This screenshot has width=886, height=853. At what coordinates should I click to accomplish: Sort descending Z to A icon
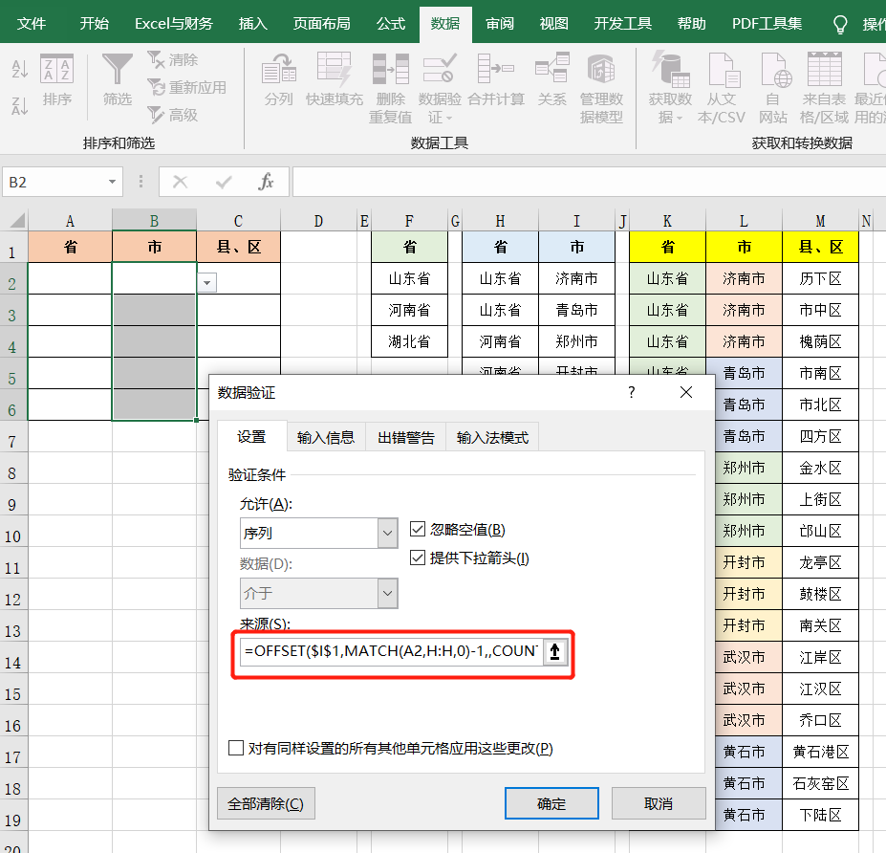(20, 105)
